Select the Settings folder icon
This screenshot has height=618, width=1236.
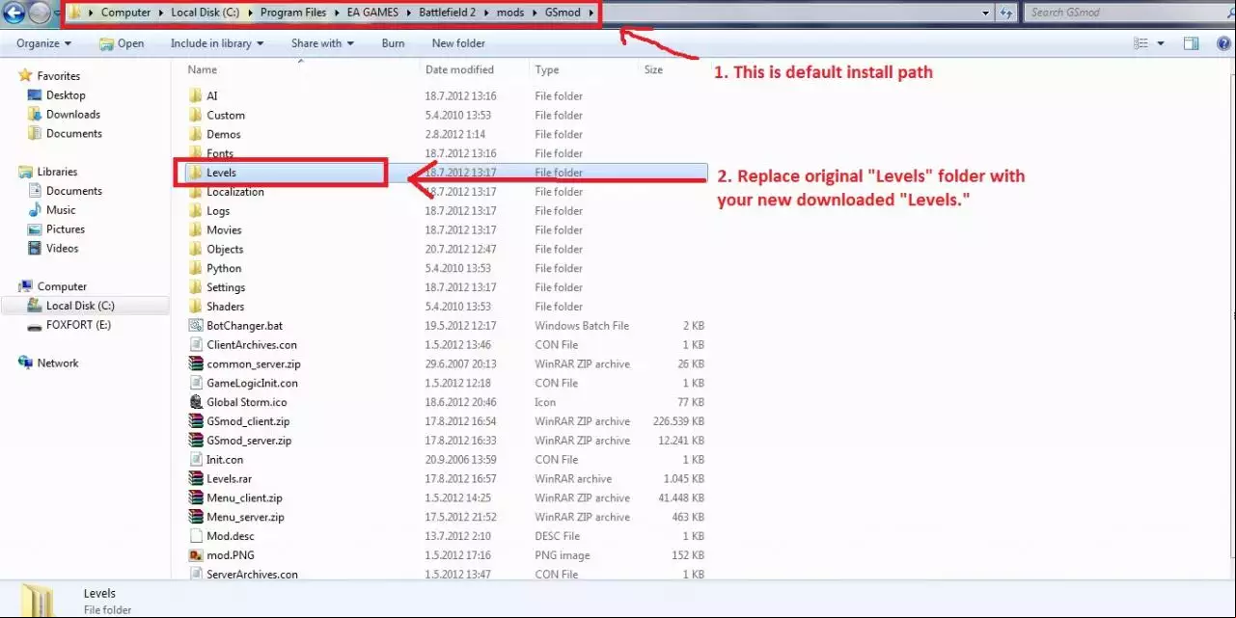(196, 287)
